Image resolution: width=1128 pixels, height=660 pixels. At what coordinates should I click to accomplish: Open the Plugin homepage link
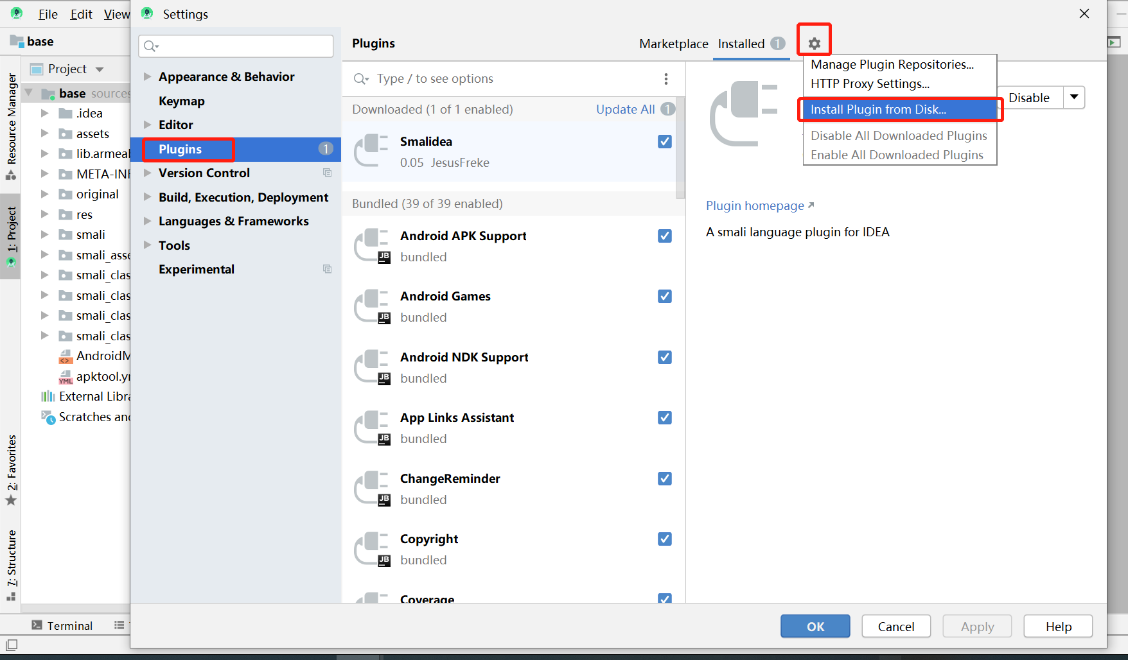[760, 205]
